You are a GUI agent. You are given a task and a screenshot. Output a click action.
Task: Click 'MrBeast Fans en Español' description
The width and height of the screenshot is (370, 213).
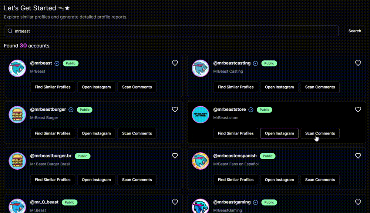(x=236, y=164)
